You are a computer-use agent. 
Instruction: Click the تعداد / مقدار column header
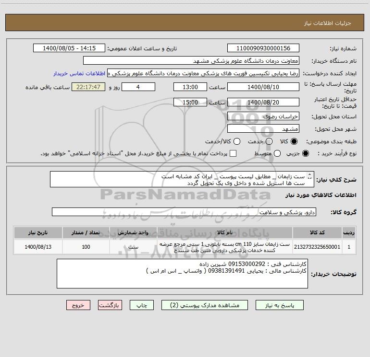(86, 232)
